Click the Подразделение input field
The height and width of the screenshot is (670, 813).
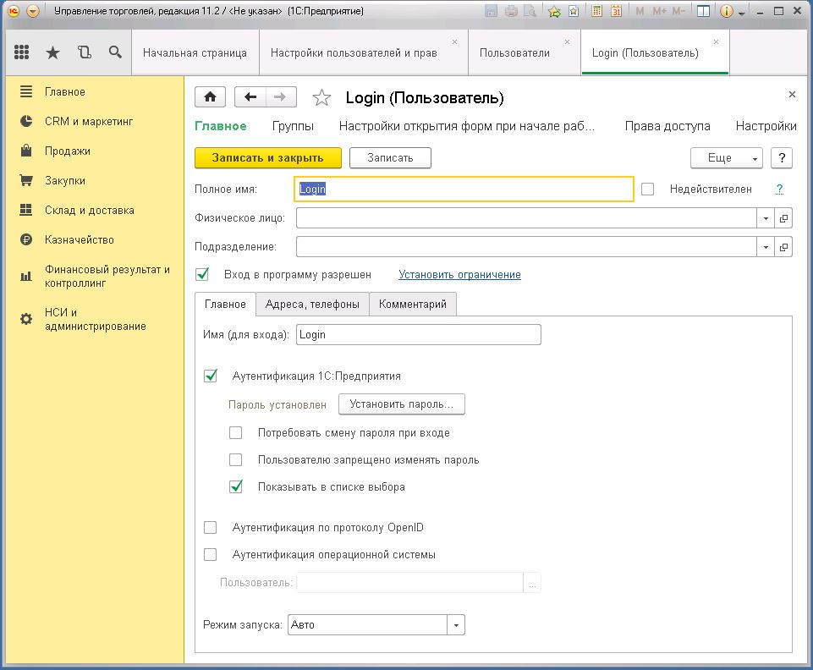pyautogui.click(x=526, y=247)
